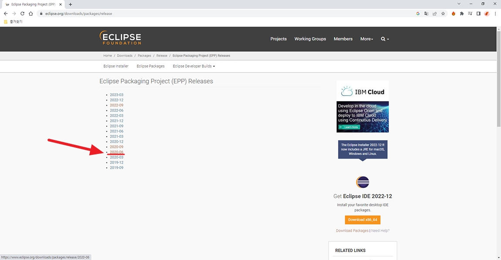Open the tab search chevron
Viewport: 501px width, 260px height.
[x=459, y=4]
